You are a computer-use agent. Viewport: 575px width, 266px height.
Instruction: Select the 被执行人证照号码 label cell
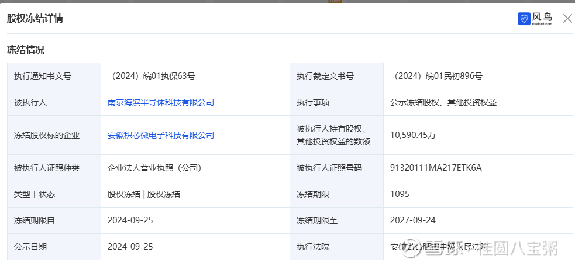click(x=337, y=168)
